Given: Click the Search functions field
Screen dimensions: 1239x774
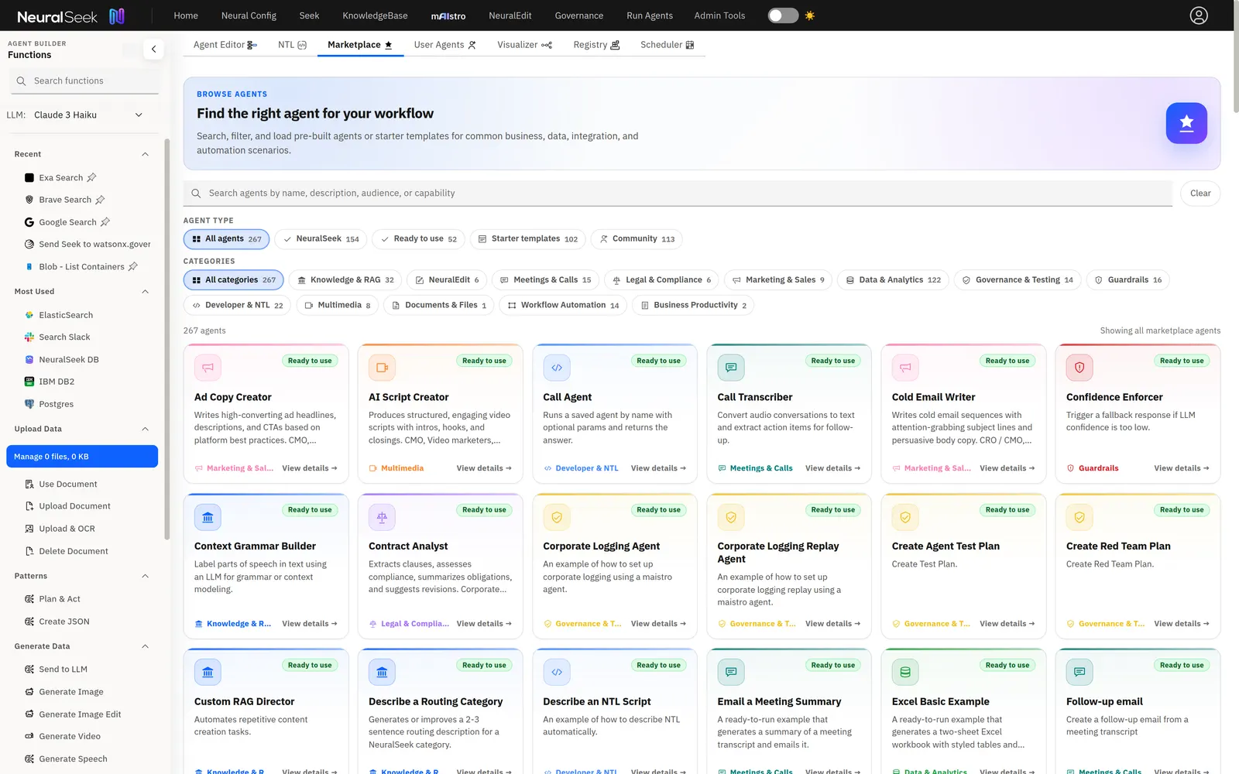Looking at the screenshot, I should (85, 81).
